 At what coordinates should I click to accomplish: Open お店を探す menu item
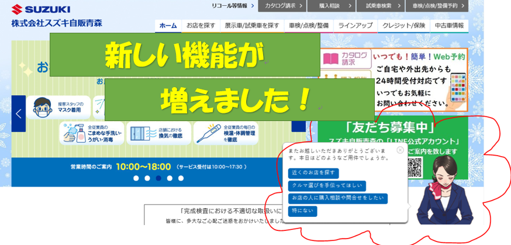201,26
